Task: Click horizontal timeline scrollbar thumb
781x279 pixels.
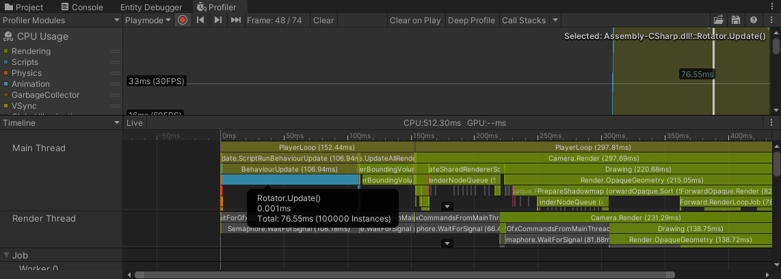Action: pos(404,275)
